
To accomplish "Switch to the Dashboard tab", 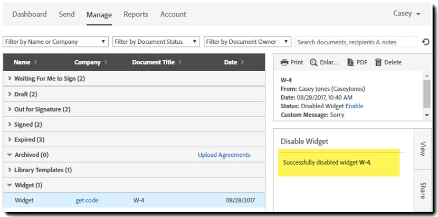I will (x=30, y=14).
